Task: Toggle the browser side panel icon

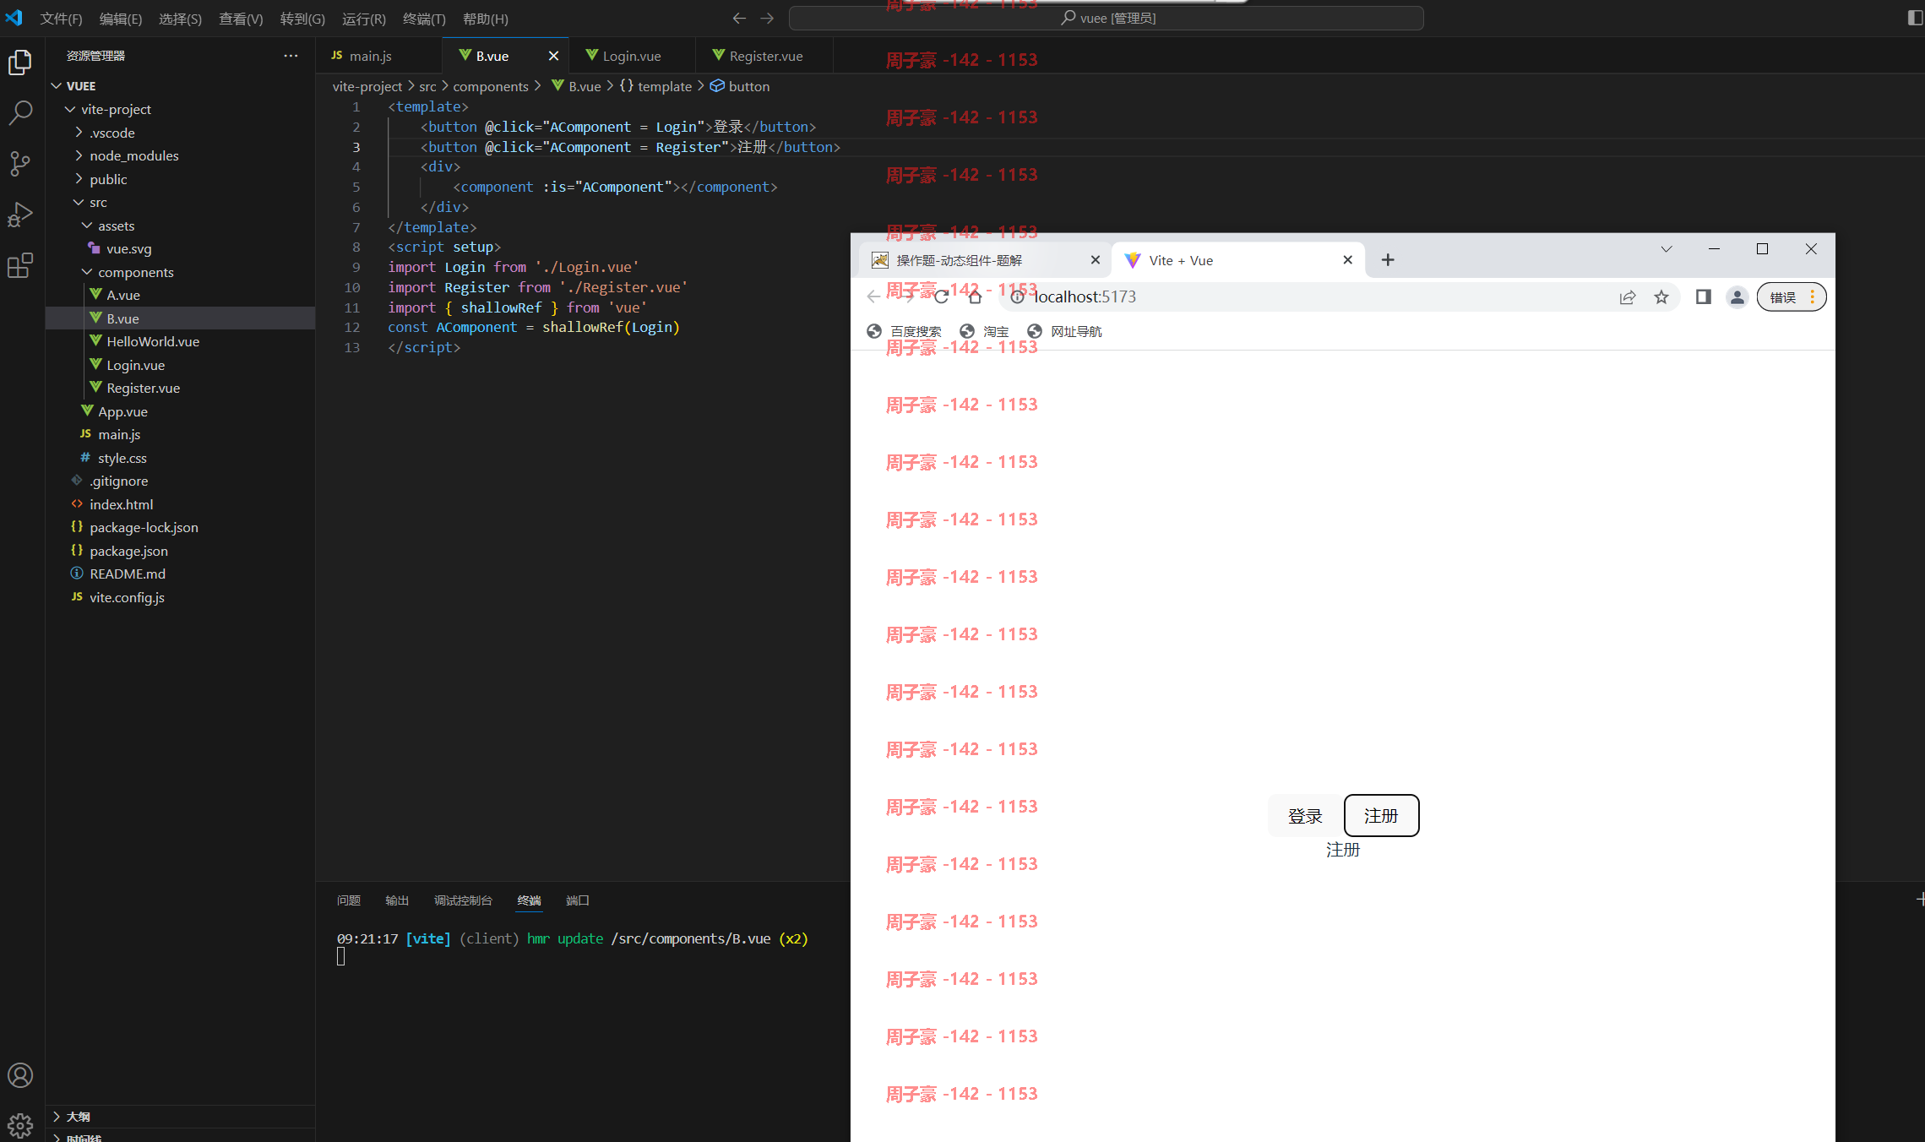Action: 1703,296
